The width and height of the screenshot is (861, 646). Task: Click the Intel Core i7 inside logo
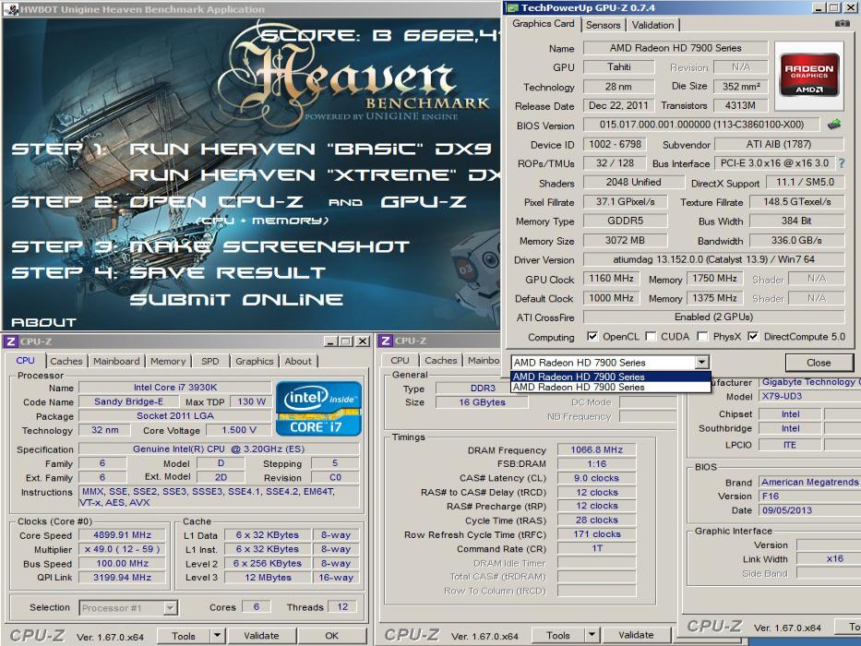318,408
